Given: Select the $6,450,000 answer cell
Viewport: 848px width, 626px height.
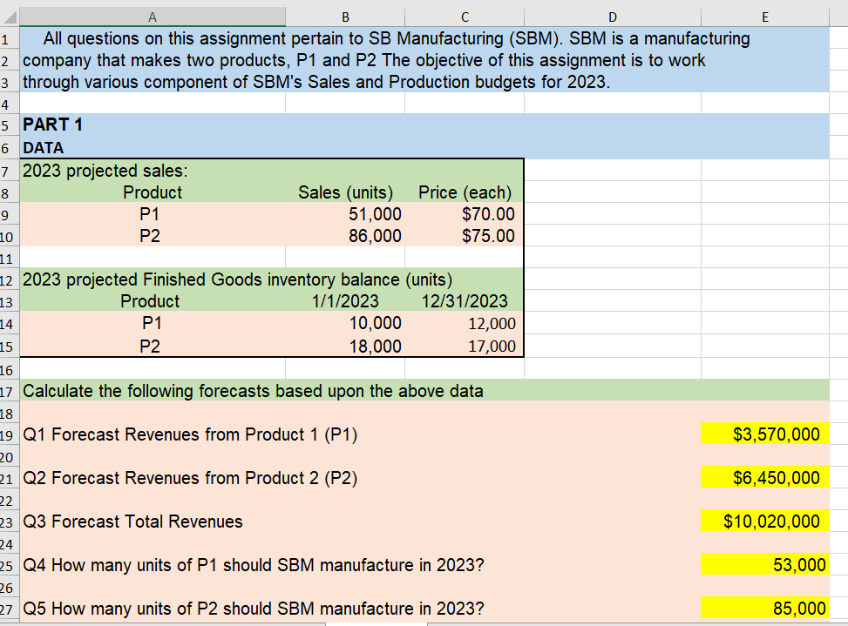Looking at the screenshot, I should [x=764, y=477].
